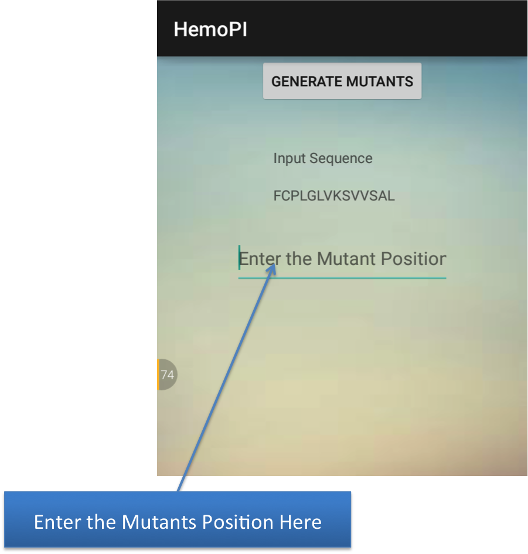Tap the round 74 badge

pos(168,375)
